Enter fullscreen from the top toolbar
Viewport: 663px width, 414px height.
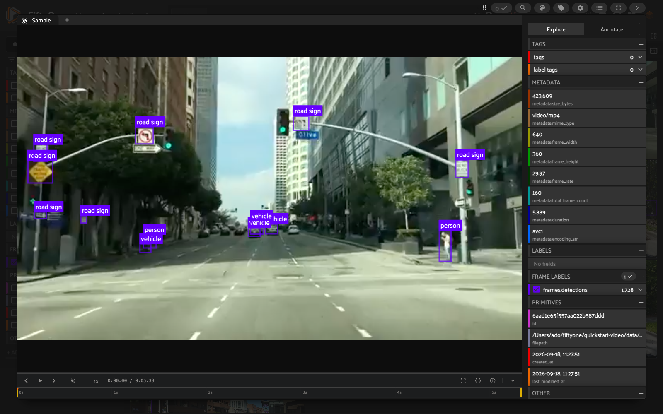[x=618, y=8]
